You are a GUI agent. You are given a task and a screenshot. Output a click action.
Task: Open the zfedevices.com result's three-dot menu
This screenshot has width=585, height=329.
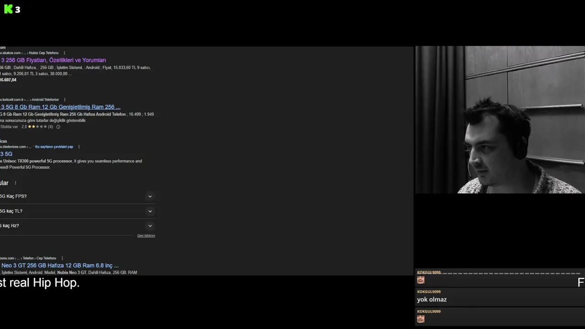tap(79, 147)
